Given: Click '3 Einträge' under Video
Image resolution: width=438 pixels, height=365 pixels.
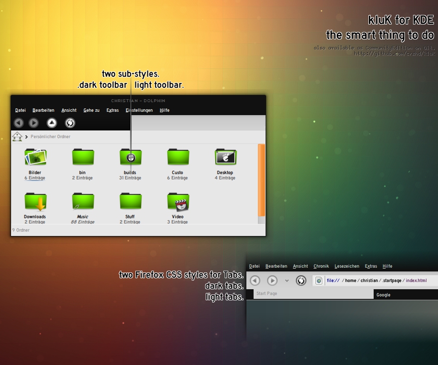Looking at the screenshot, I should 178,222.
